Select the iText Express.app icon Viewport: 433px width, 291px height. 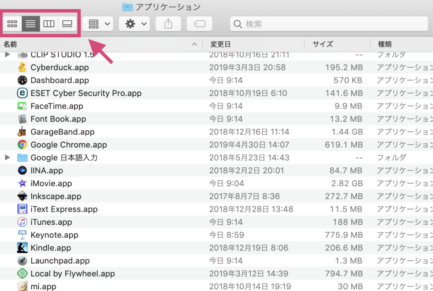click(22, 209)
